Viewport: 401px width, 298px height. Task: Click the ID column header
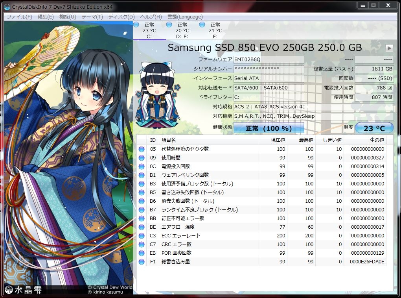(x=153, y=140)
